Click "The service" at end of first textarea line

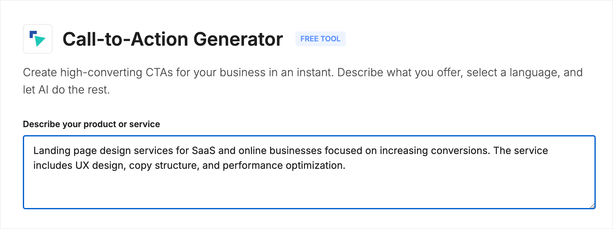click(x=520, y=151)
